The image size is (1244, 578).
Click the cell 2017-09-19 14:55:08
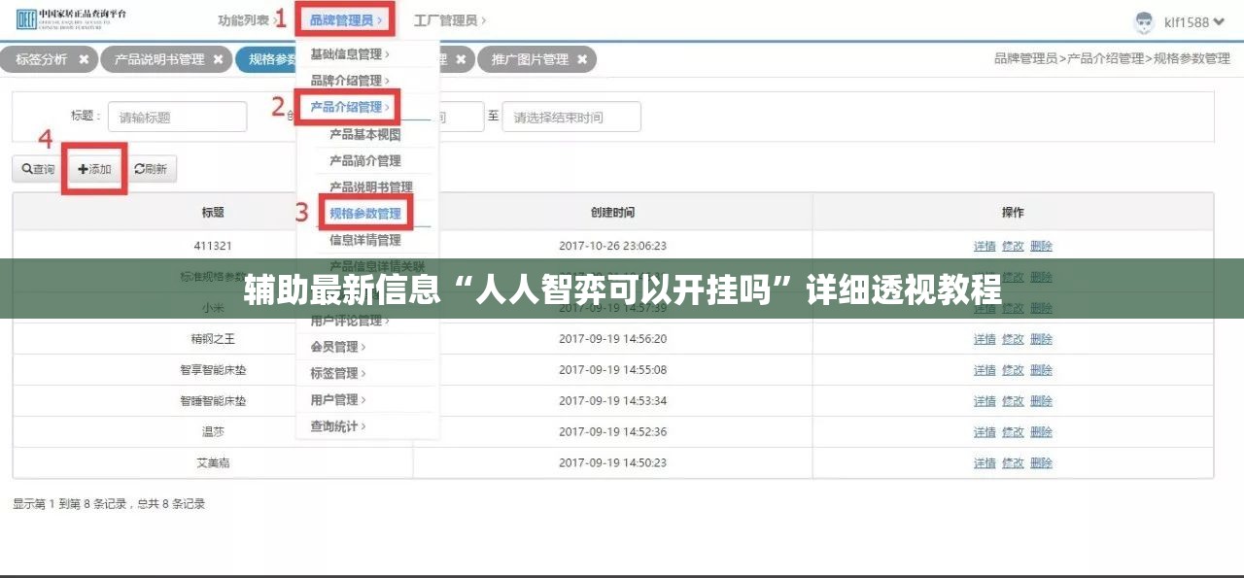[612, 370]
